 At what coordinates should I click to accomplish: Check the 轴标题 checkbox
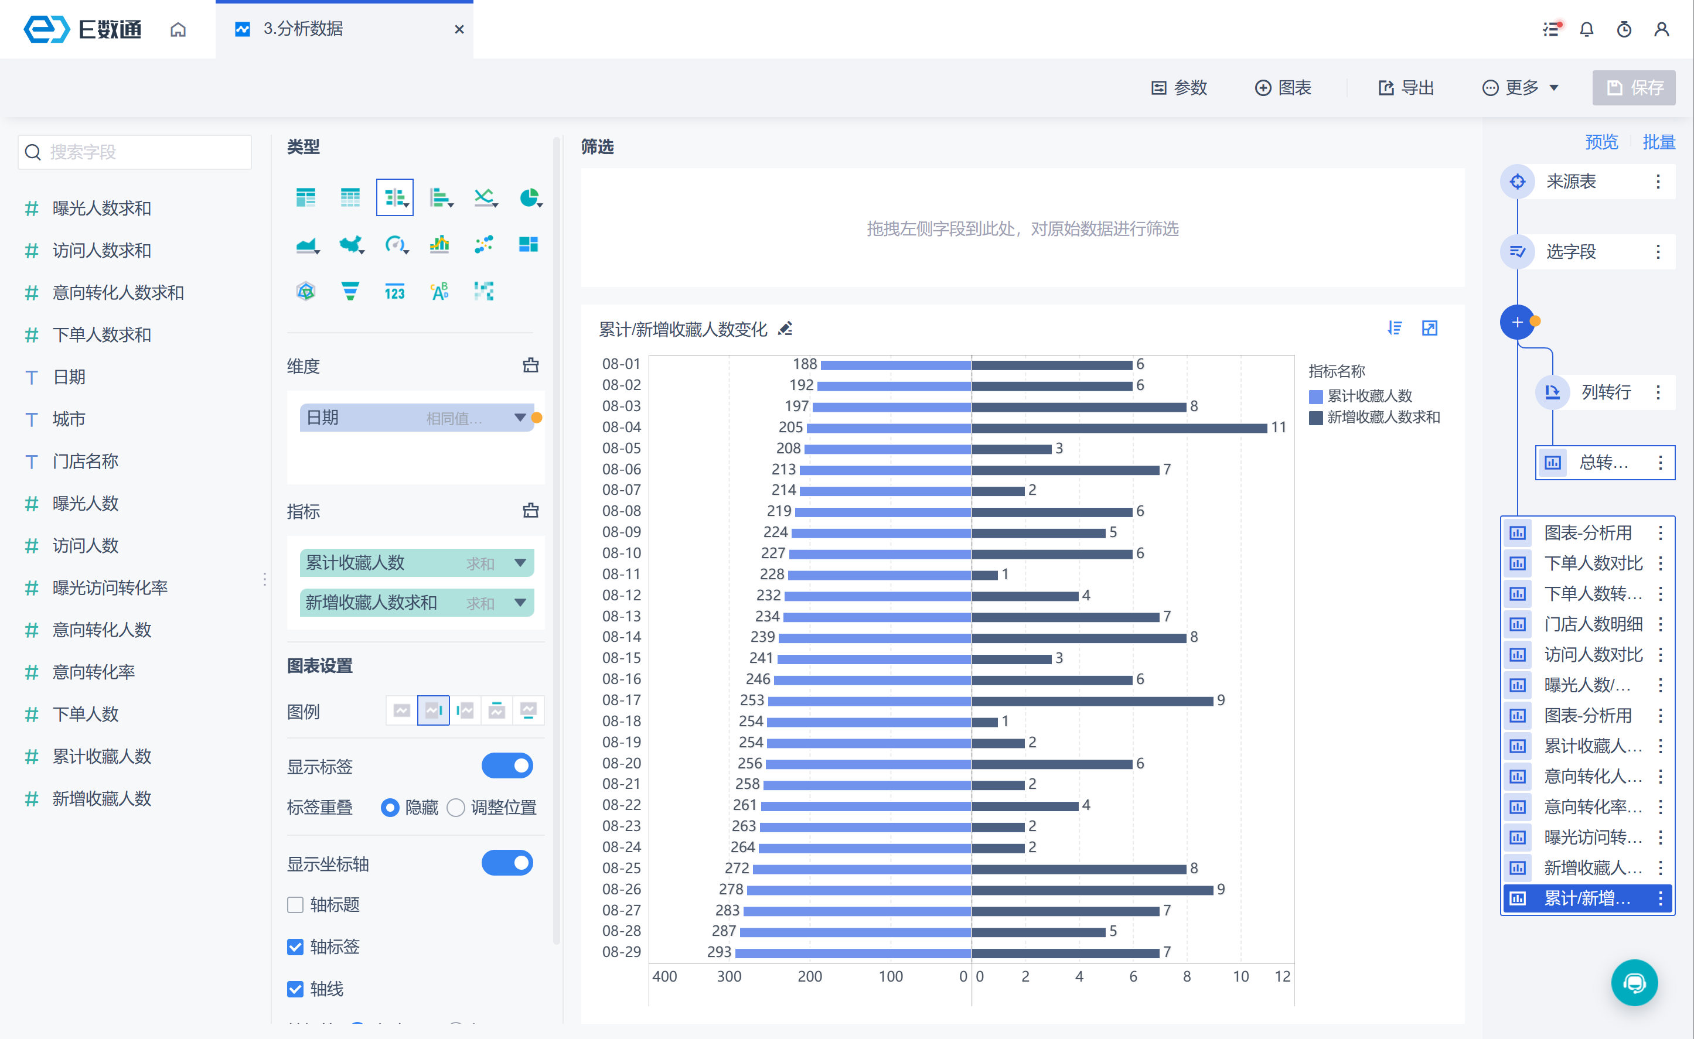click(x=296, y=905)
